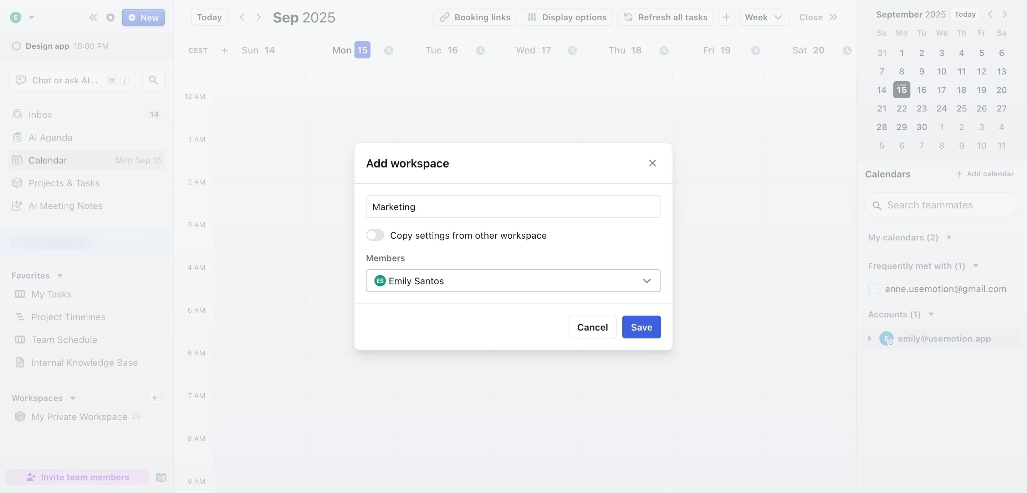
Task: Open My Private Workspace
Action: tap(79, 416)
